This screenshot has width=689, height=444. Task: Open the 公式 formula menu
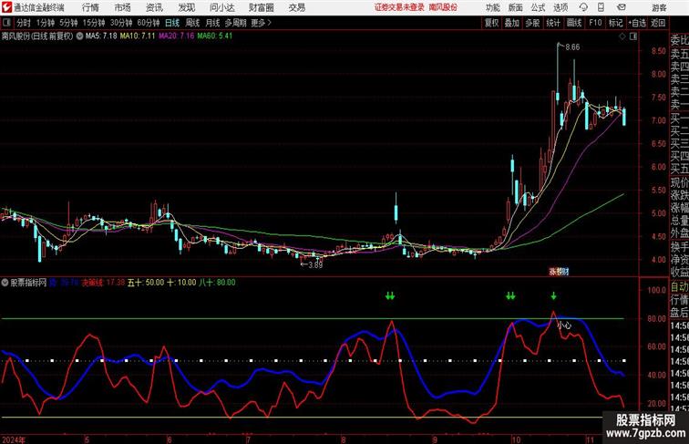pyautogui.click(x=538, y=7)
